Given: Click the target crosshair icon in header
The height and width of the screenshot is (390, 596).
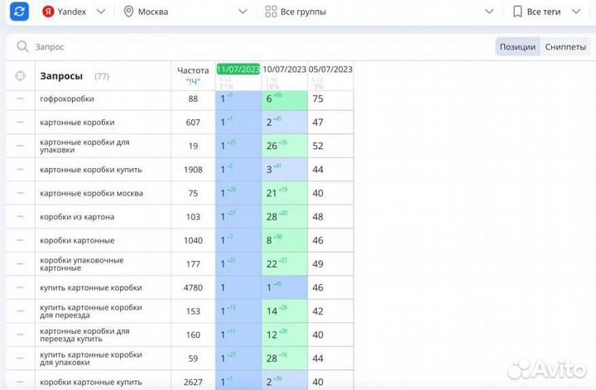Looking at the screenshot, I should click(x=21, y=76).
